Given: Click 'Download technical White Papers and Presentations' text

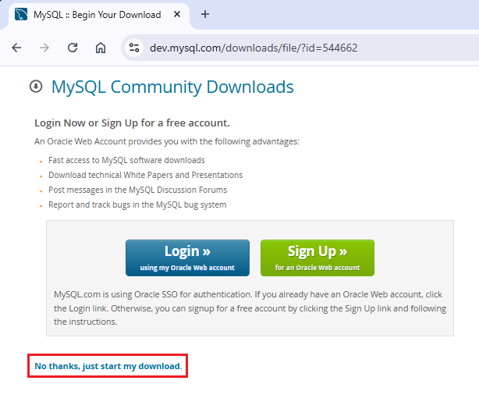Looking at the screenshot, I should [x=145, y=175].
